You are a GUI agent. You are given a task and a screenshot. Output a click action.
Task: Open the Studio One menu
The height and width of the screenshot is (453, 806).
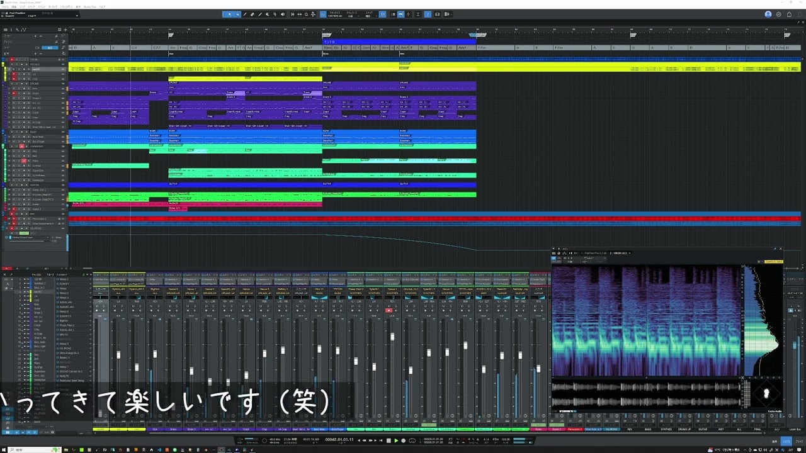[x=91, y=7]
